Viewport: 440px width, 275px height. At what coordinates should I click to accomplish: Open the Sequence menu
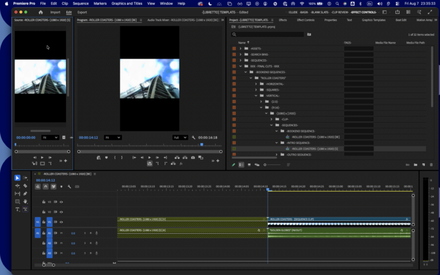click(x=80, y=4)
